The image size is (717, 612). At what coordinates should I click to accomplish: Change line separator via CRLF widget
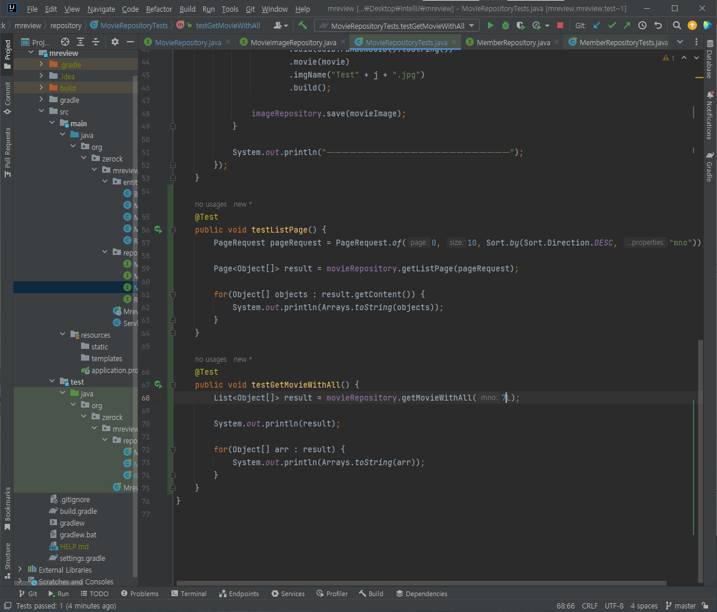[590, 606]
